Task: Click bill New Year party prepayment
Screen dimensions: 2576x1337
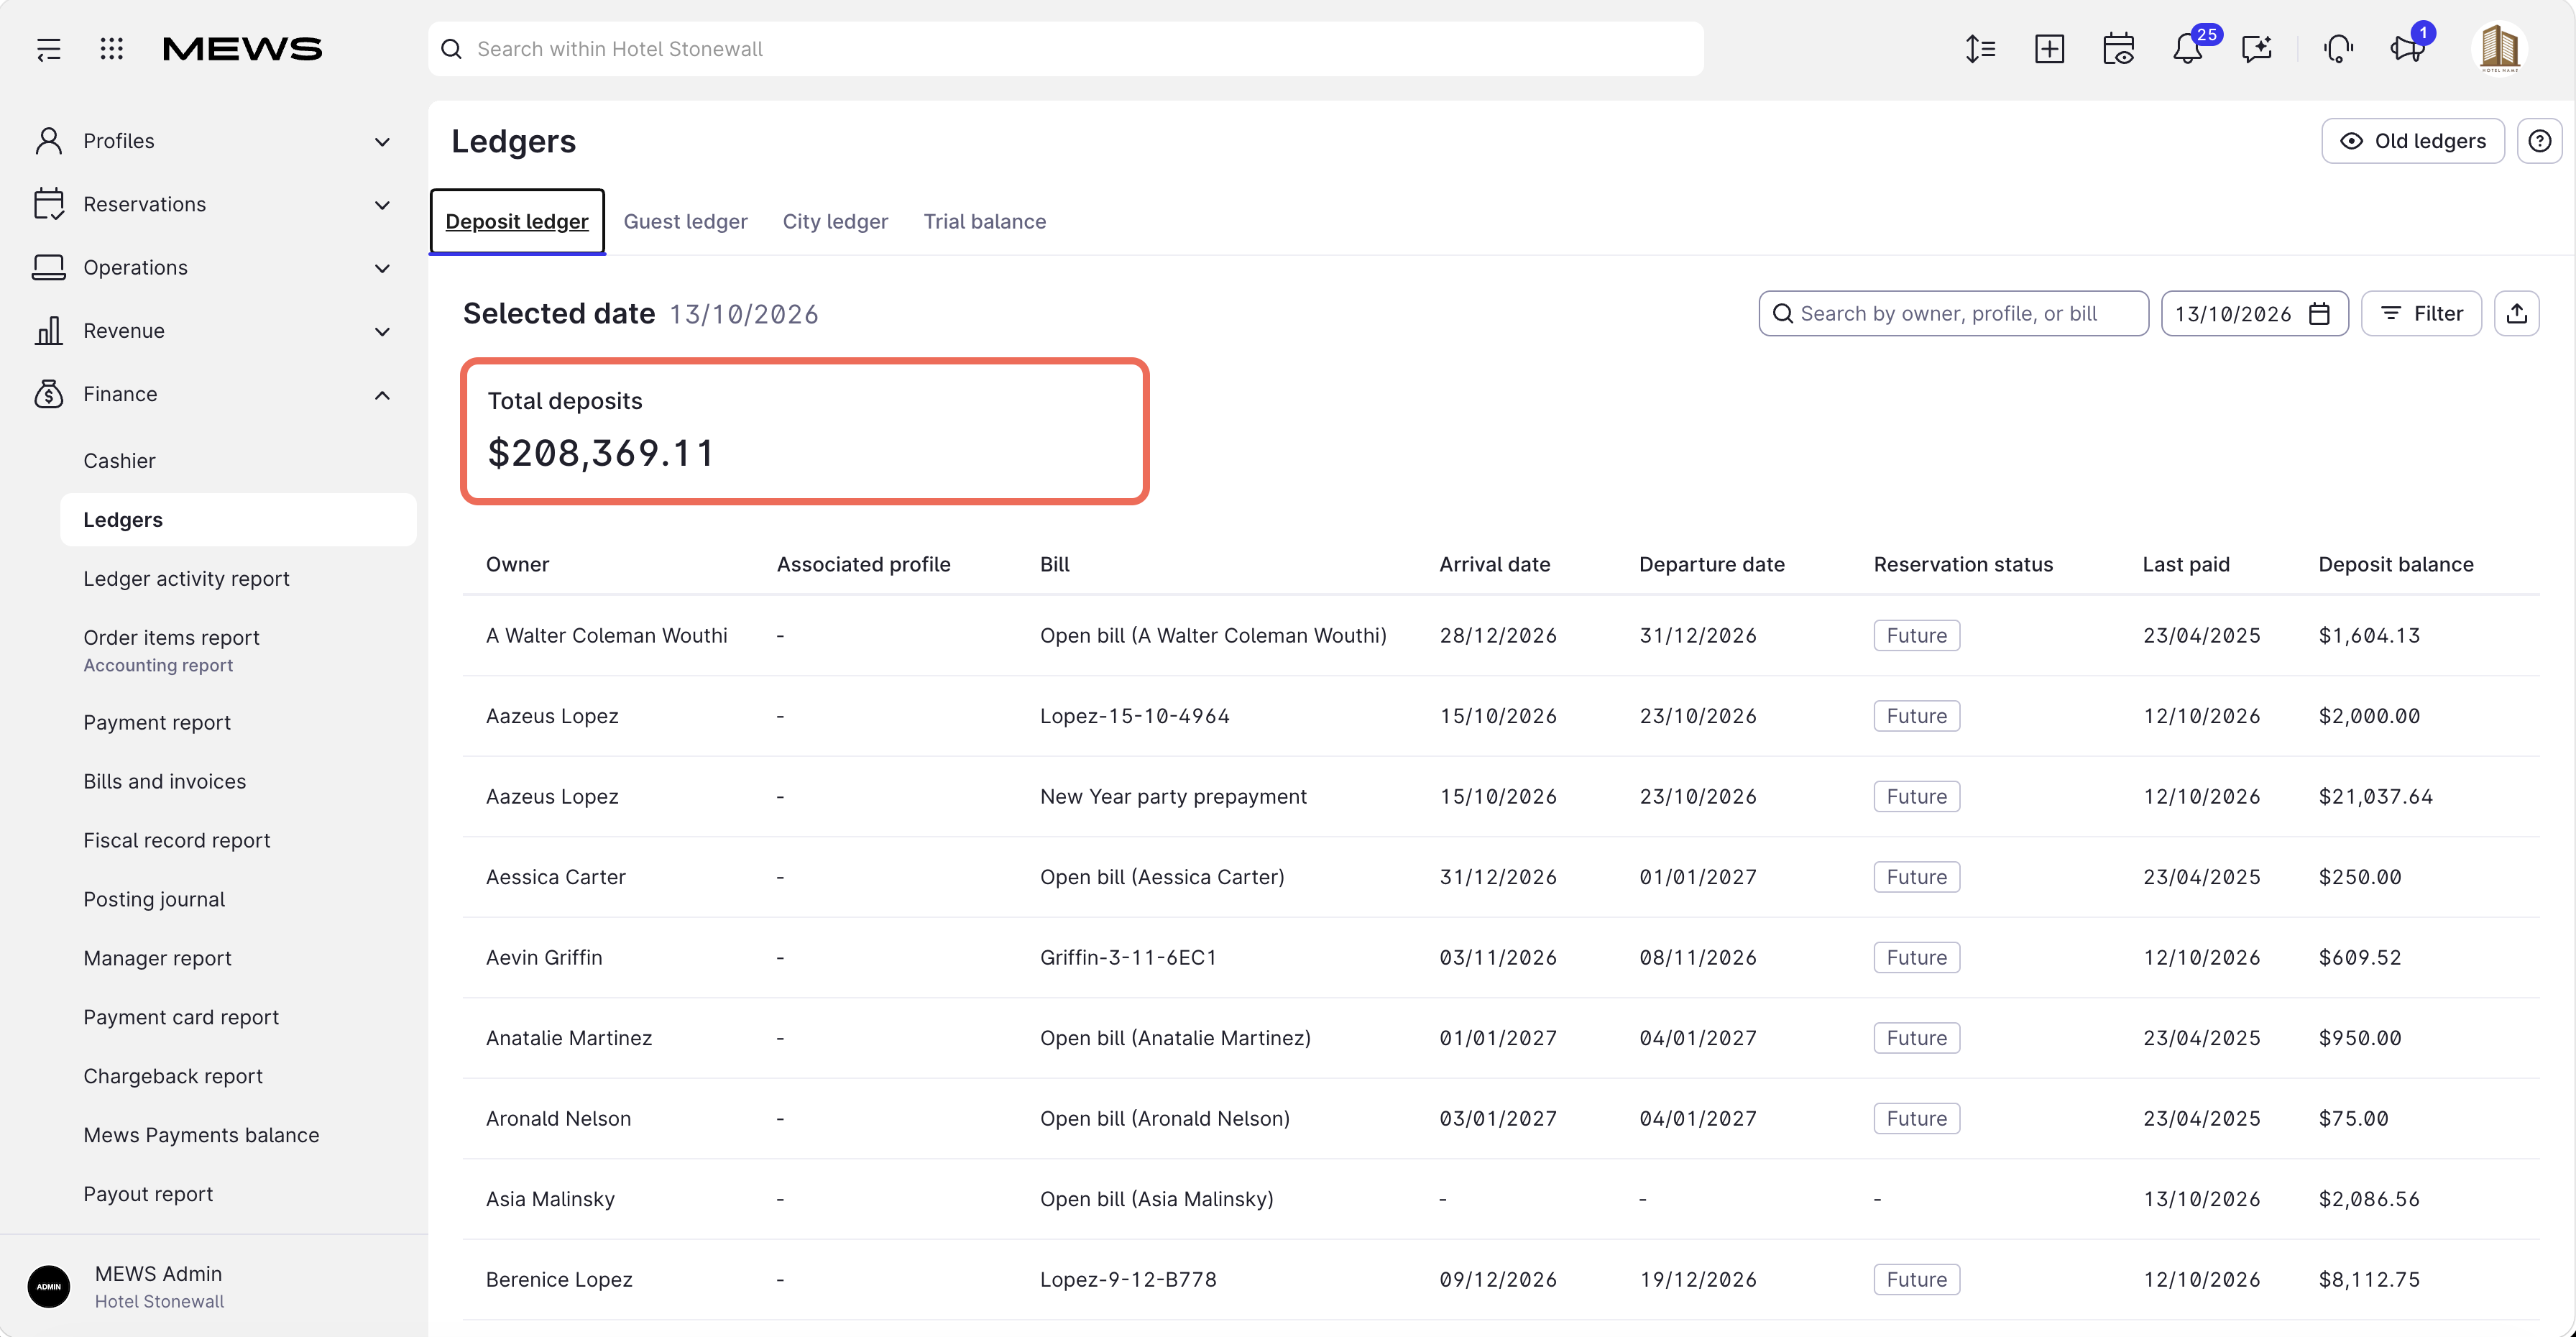Action: (1173, 797)
